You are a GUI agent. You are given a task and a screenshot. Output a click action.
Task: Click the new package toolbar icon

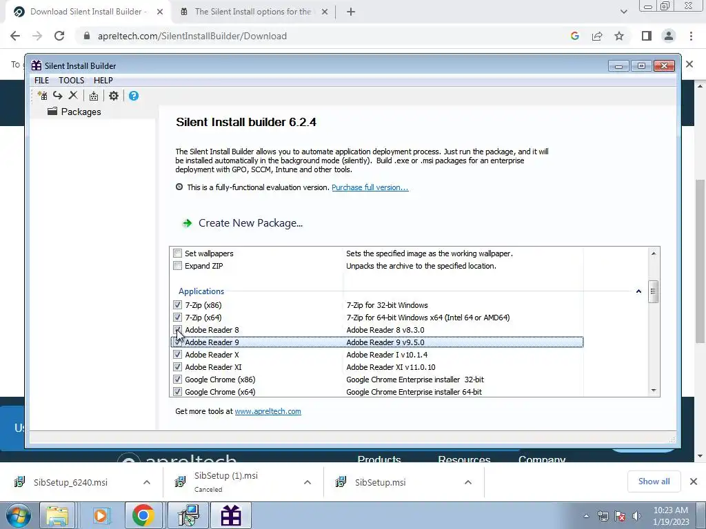click(42, 95)
